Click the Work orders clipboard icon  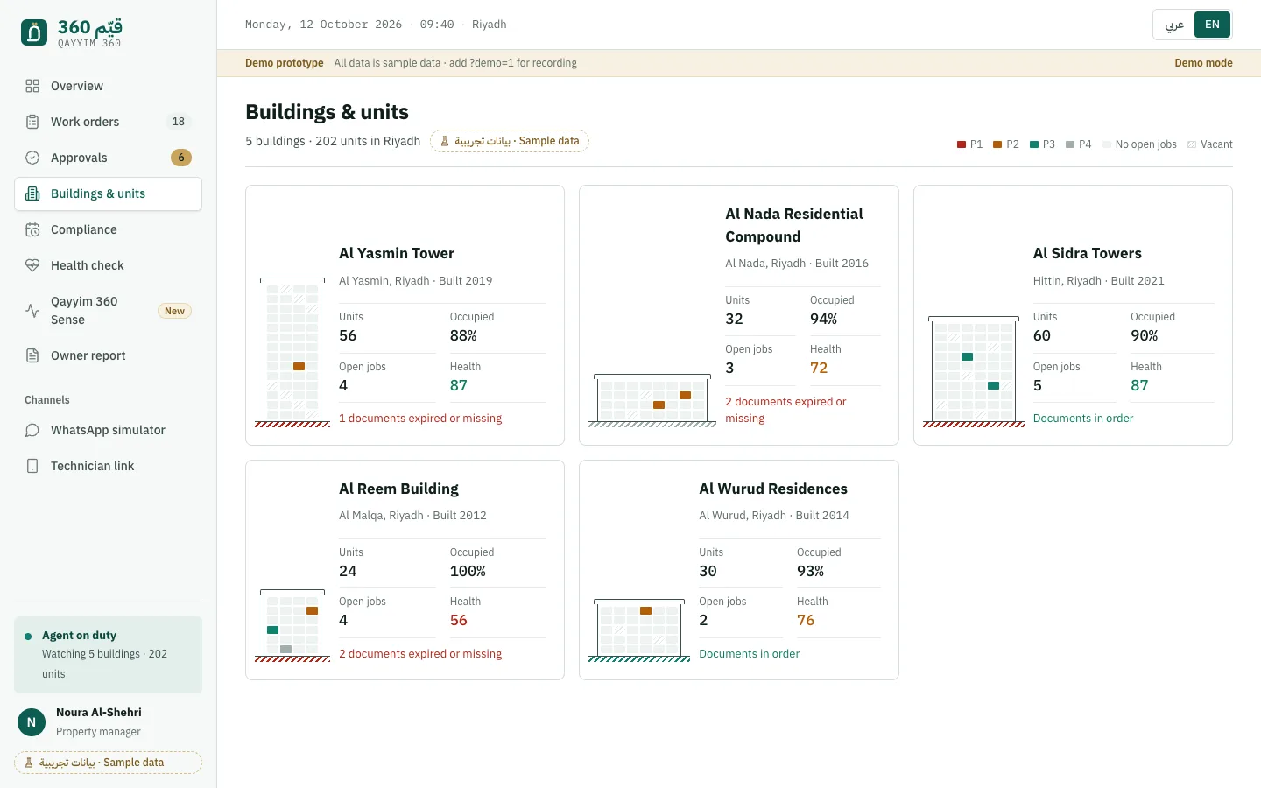pos(32,122)
